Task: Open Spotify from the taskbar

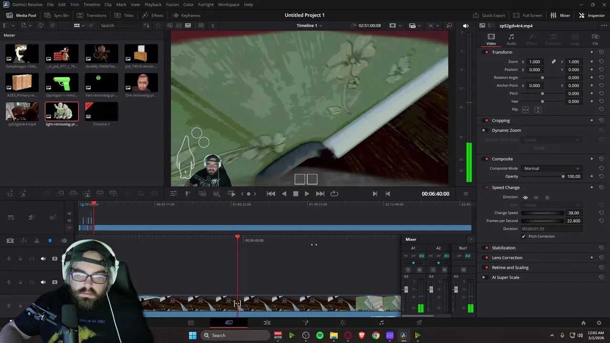Action: coord(320,335)
